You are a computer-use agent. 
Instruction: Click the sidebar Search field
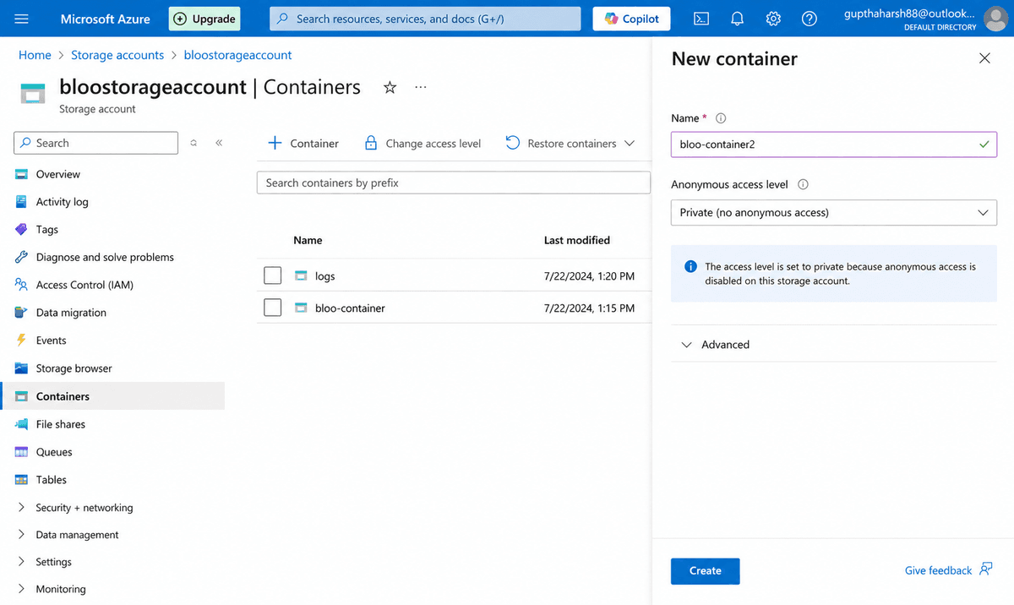[96, 143]
